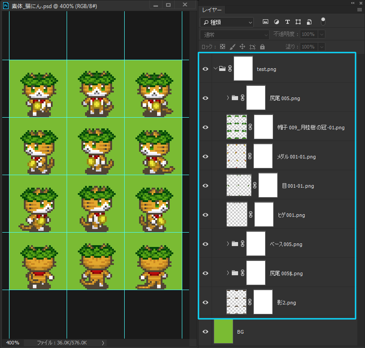Collapse the test.png layer group
Image resolution: width=365 pixels, height=348 pixels.
coord(215,69)
